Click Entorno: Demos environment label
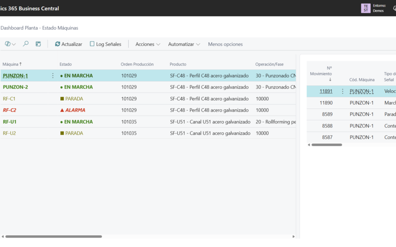The width and height of the screenshot is (396, 247). 379,8
